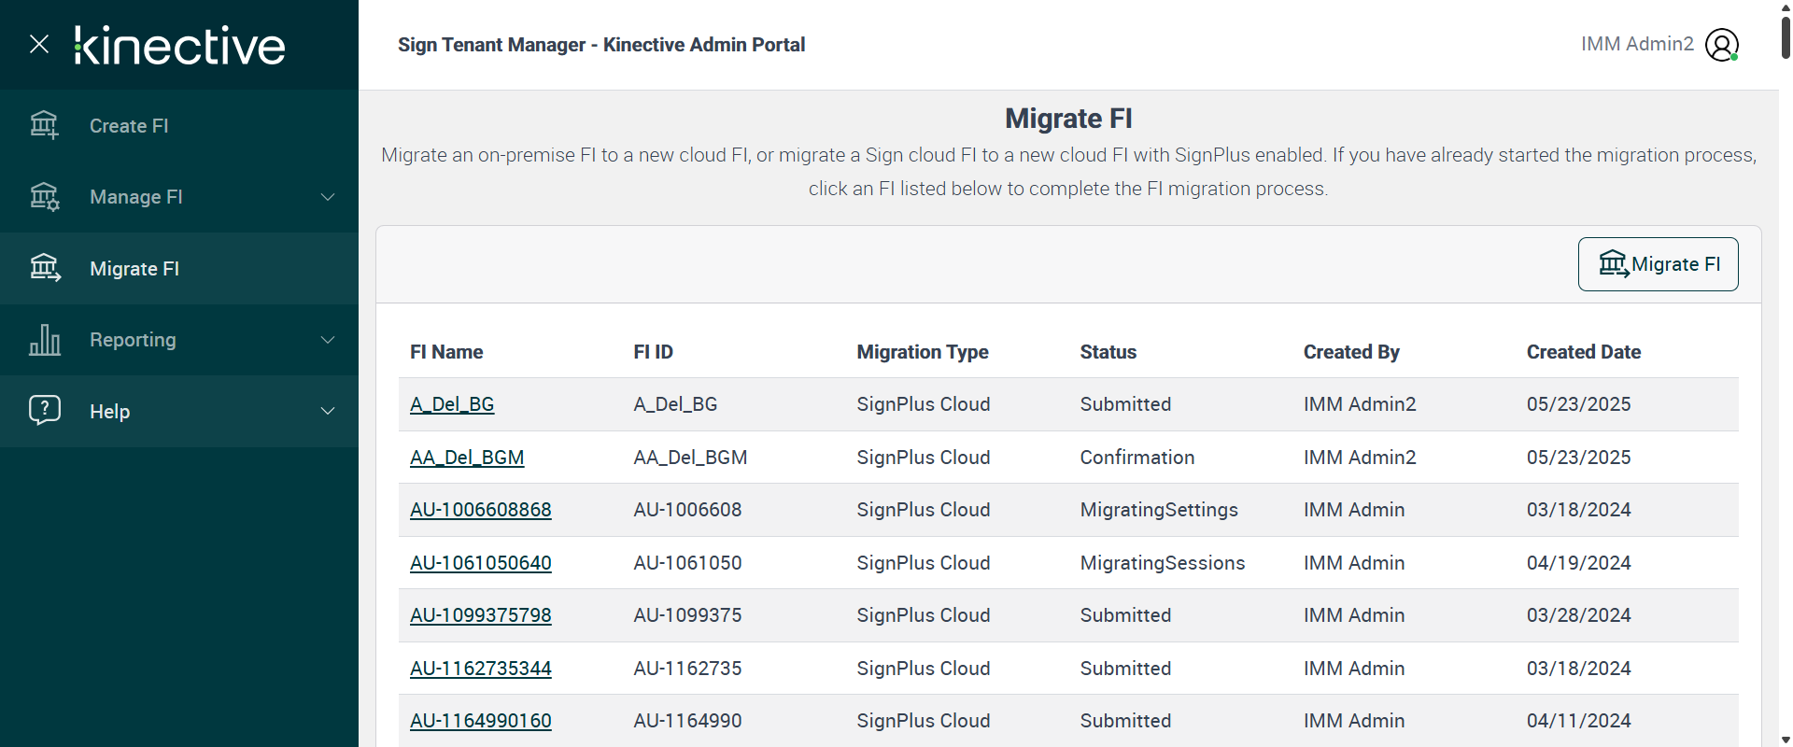Open the A_Del_BG FI link
The image size is (1793, 747).
[452, 404]
